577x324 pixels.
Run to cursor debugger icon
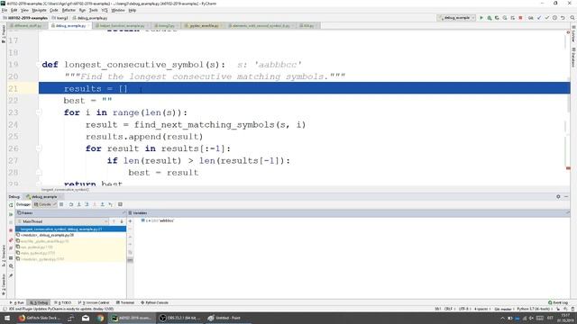pyautogui.click(x=110, y=204)
